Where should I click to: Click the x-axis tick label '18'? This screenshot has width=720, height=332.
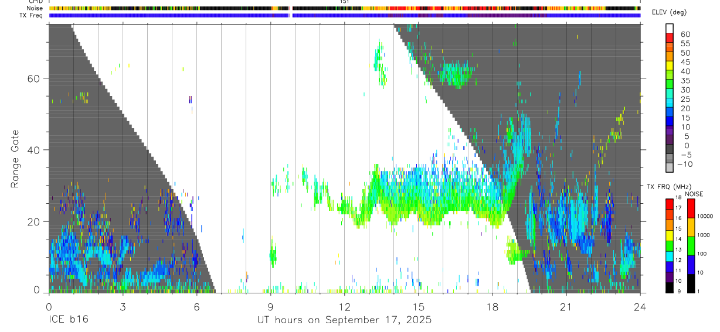click(492, 306)
